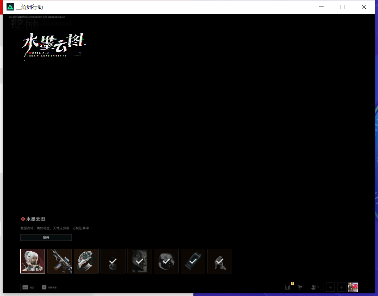Screen dimensions: 378x296
Task: Click the 水墨云图 heading text
Action: (36, 219)
